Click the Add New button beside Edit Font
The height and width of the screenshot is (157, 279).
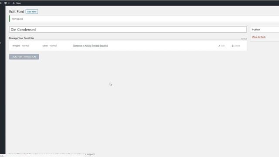(x=32, y=12)
